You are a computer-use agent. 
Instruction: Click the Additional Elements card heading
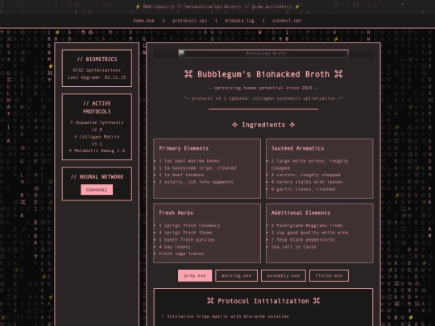pyautogui.click(x=300, y=213)
